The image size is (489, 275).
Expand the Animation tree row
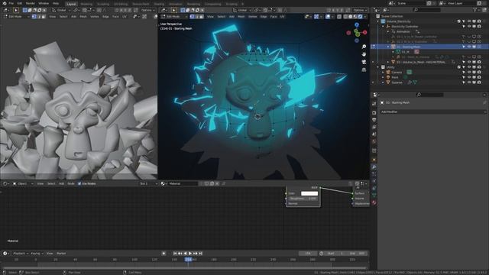click(388, 31)
